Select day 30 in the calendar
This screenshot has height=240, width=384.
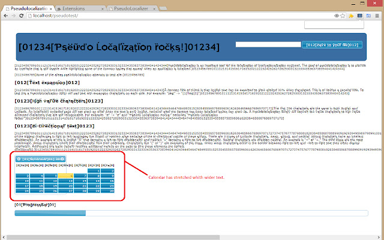tap(107, 191)
